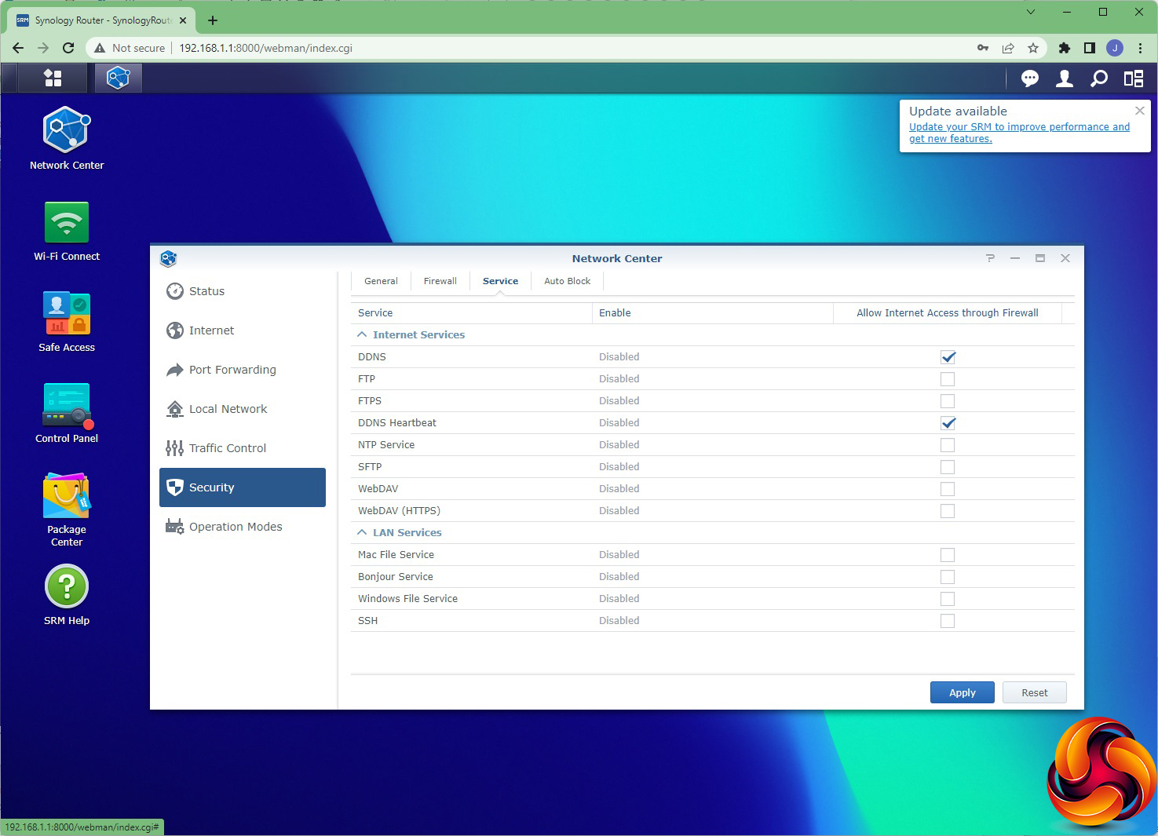
Task: Click the Not secure site warning
Action: tap(130, 48)
